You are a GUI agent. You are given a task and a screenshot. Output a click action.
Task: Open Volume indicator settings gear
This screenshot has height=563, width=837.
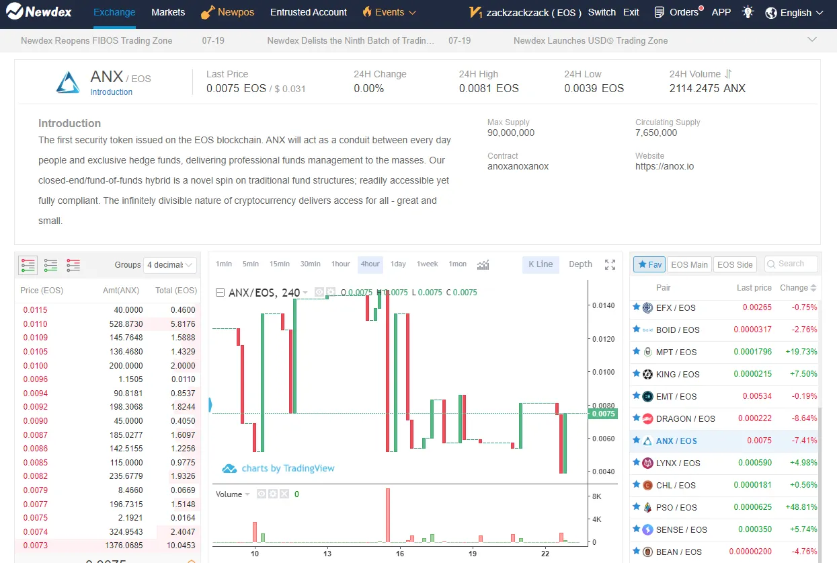(x=273, y=494)
